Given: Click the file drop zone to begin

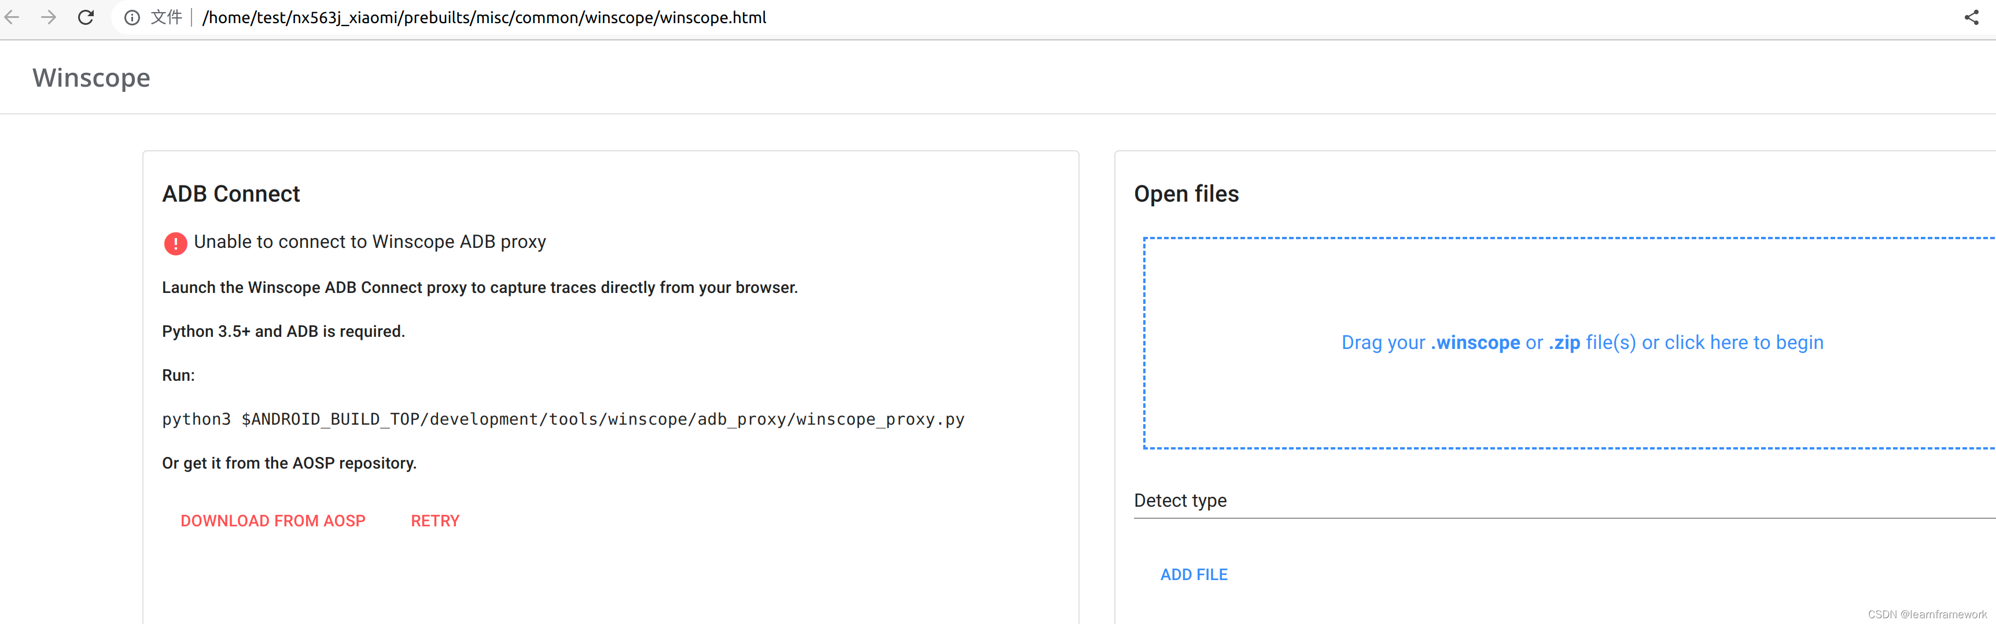Looking at the screenshot, I should pos(1570,343).
